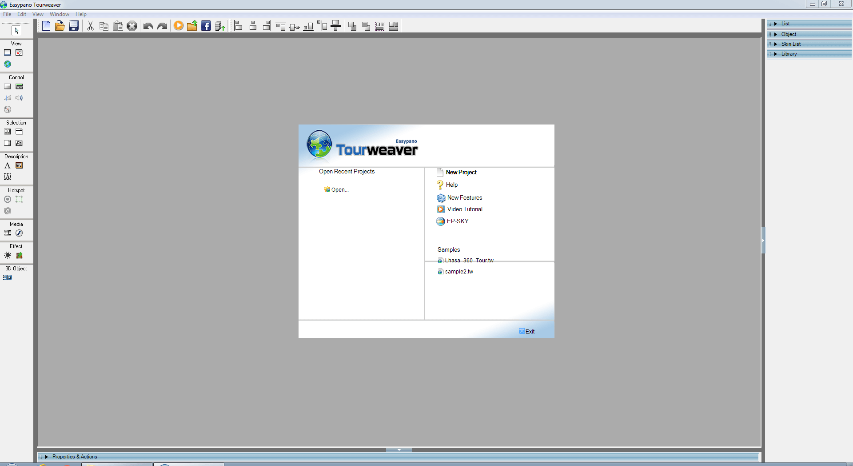This screenshot has height=466, width=853.
Task: Click the Cut scissors icon
Action: [90, 26]
